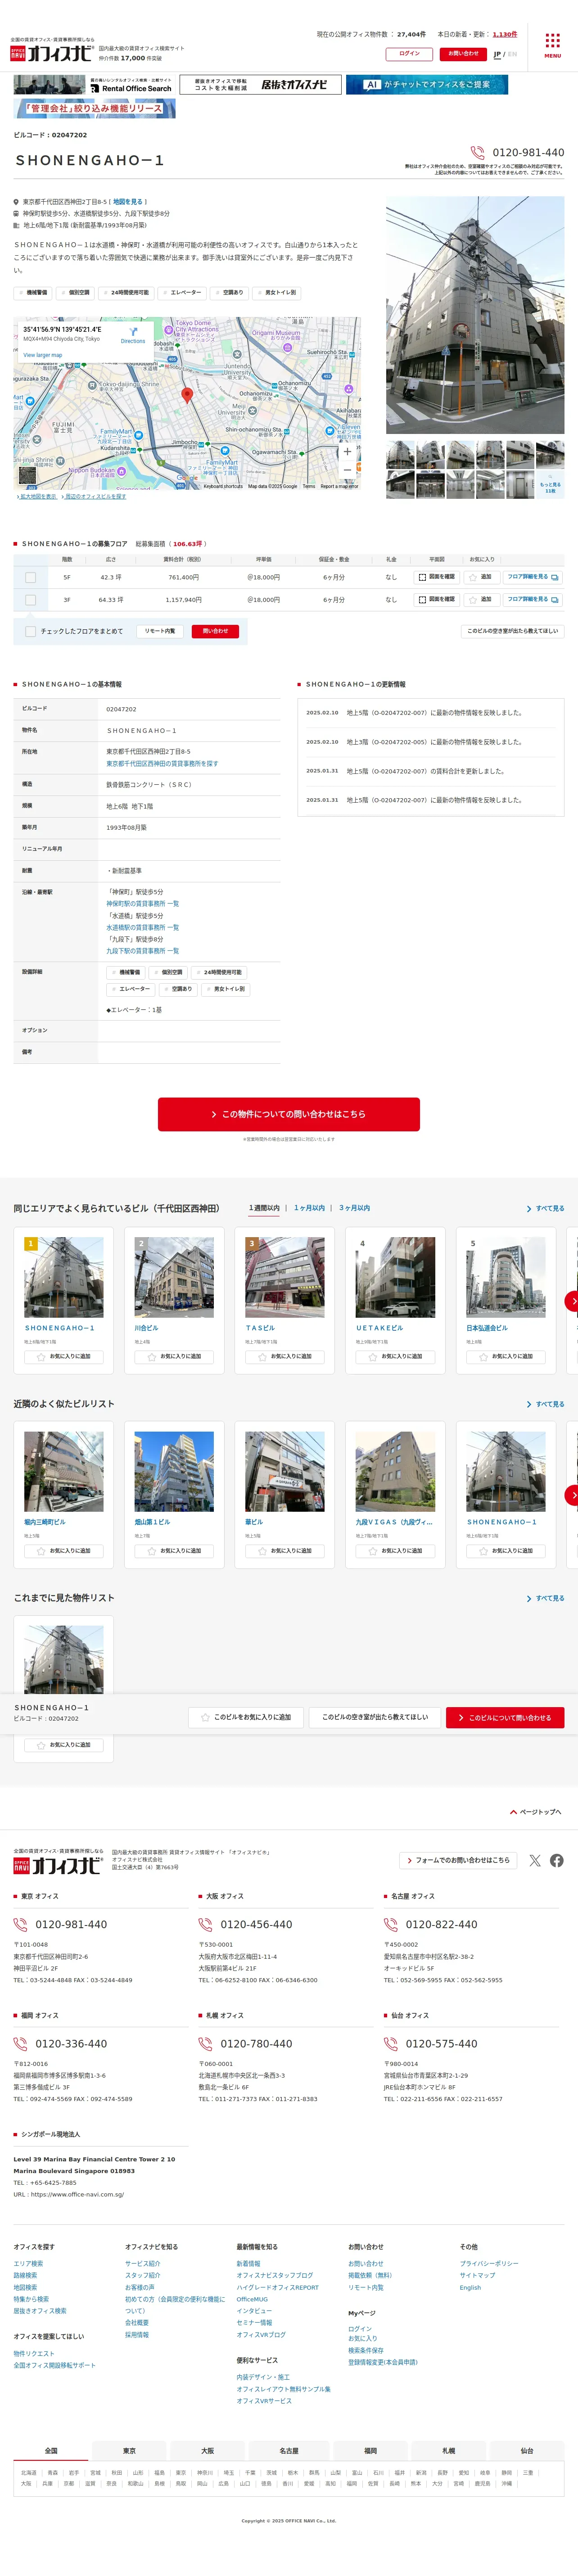Click 管理会社絞り込み機能リリース banner
This screenshot has height=2576, width=578.
(95, 108)
